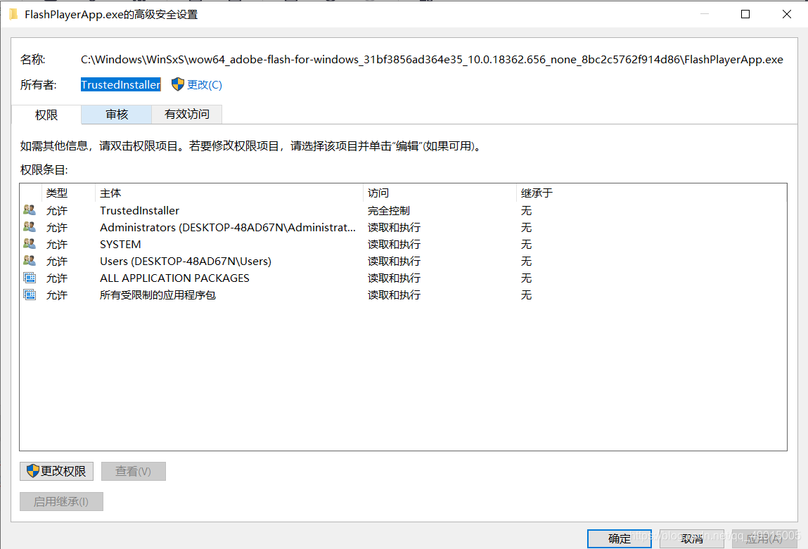Select the Administrators (DESKTOP-48AD67N) entry
This screenshot has width=808, height=549.
tap(403, 227)
